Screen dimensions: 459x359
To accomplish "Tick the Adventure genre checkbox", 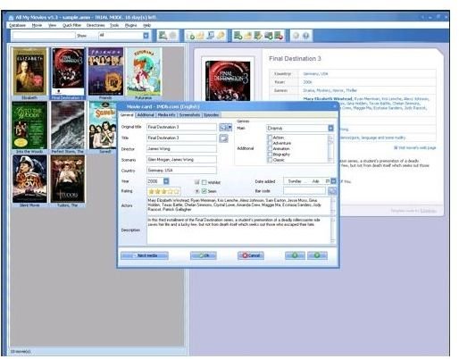I will 270,143.
